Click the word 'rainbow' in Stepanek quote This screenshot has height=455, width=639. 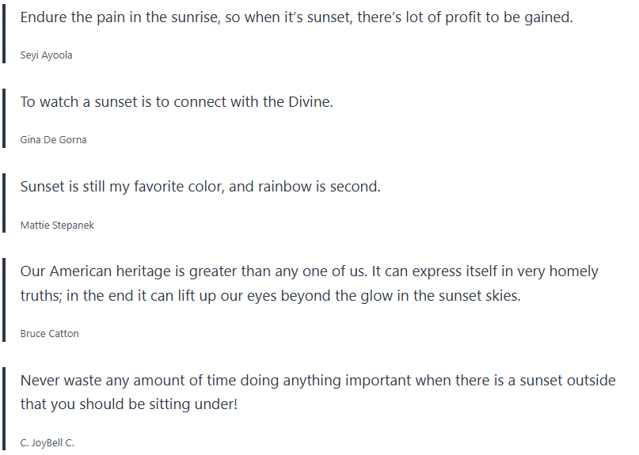(x=286, y=187)
